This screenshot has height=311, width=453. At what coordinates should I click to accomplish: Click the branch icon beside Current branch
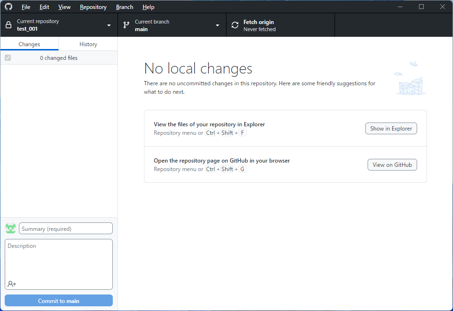[x=126, y=25]
